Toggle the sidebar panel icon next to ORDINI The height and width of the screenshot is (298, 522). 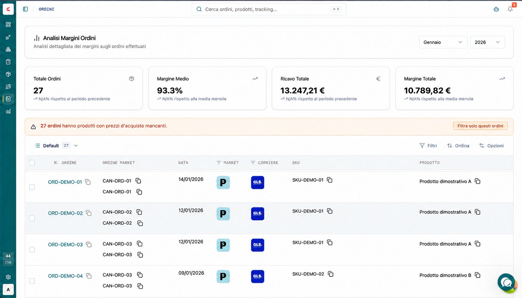click(x=25, y=9)
